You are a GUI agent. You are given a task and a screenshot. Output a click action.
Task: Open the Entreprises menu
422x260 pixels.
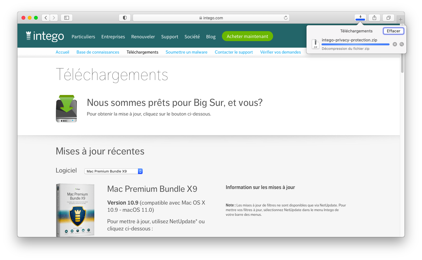coord(113,36)
